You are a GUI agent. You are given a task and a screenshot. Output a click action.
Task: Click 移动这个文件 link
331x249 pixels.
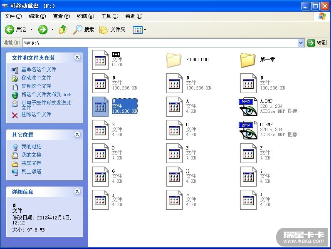(x=36, y=78)
